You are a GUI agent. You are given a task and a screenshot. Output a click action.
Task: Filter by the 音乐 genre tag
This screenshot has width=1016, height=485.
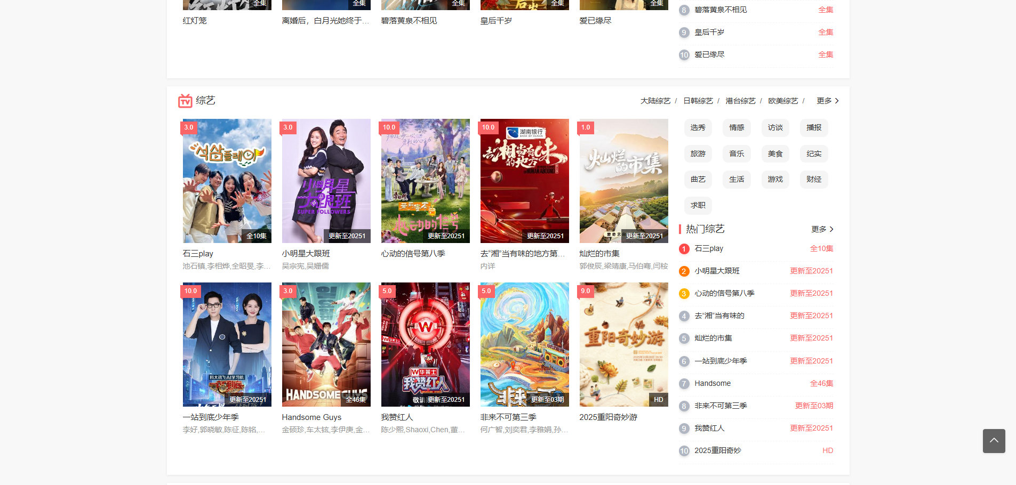click(737, 154)
